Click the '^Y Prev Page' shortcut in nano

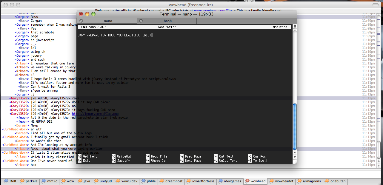tap(191, 156)
